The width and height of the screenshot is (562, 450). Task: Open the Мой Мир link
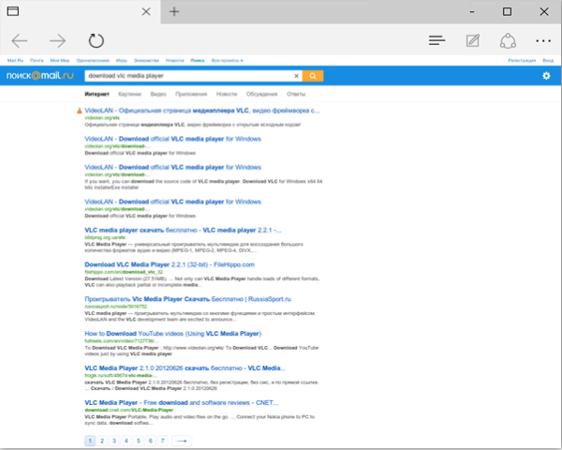60,61
